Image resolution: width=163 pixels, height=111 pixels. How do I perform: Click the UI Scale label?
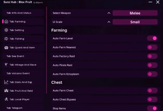(x=58, y=22)
